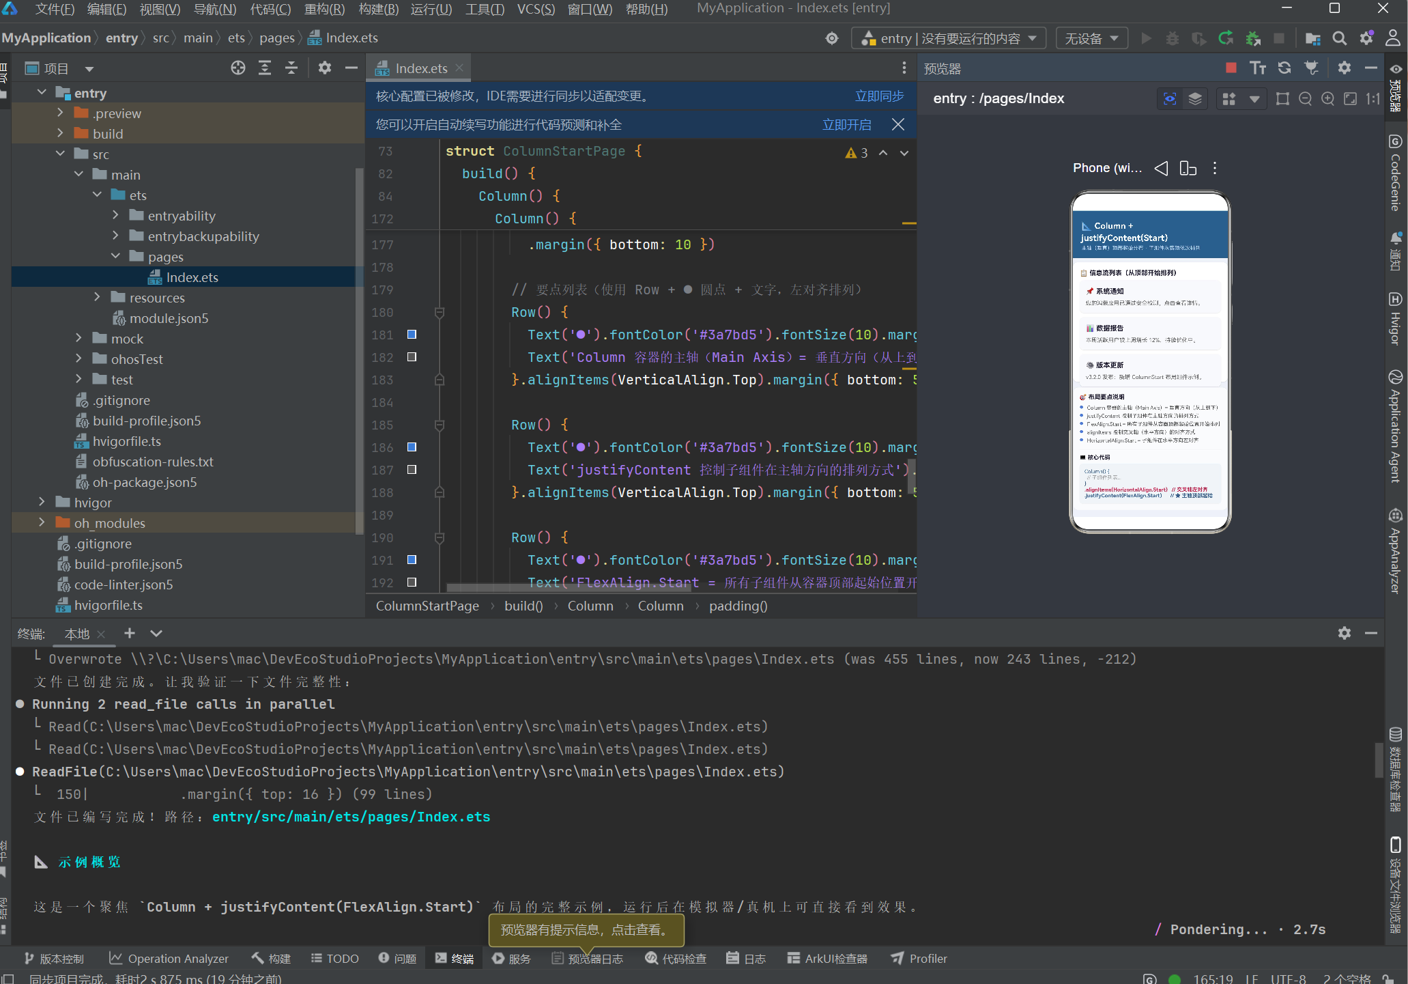
Task: Select the 本地 terminal tab
Action: coord(77,634)
